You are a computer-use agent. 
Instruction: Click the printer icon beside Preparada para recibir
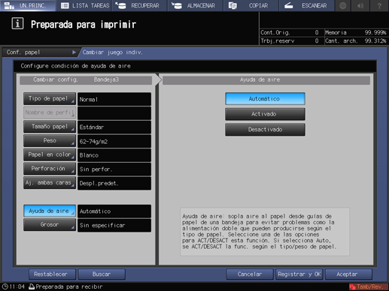tap(32, 286)
